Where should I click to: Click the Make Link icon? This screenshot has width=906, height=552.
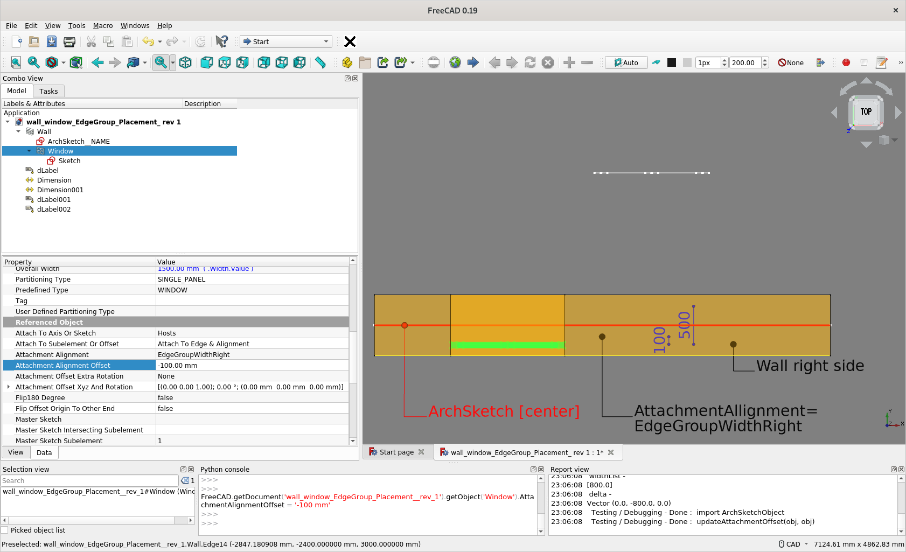click(x=383, y=62)
